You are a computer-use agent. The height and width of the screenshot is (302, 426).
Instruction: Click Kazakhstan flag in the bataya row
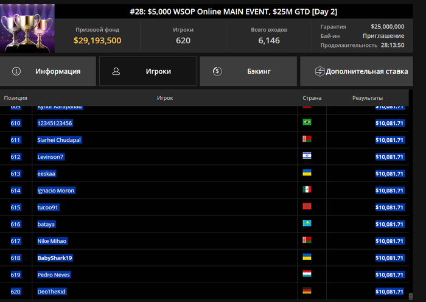[x=307, y=223]
